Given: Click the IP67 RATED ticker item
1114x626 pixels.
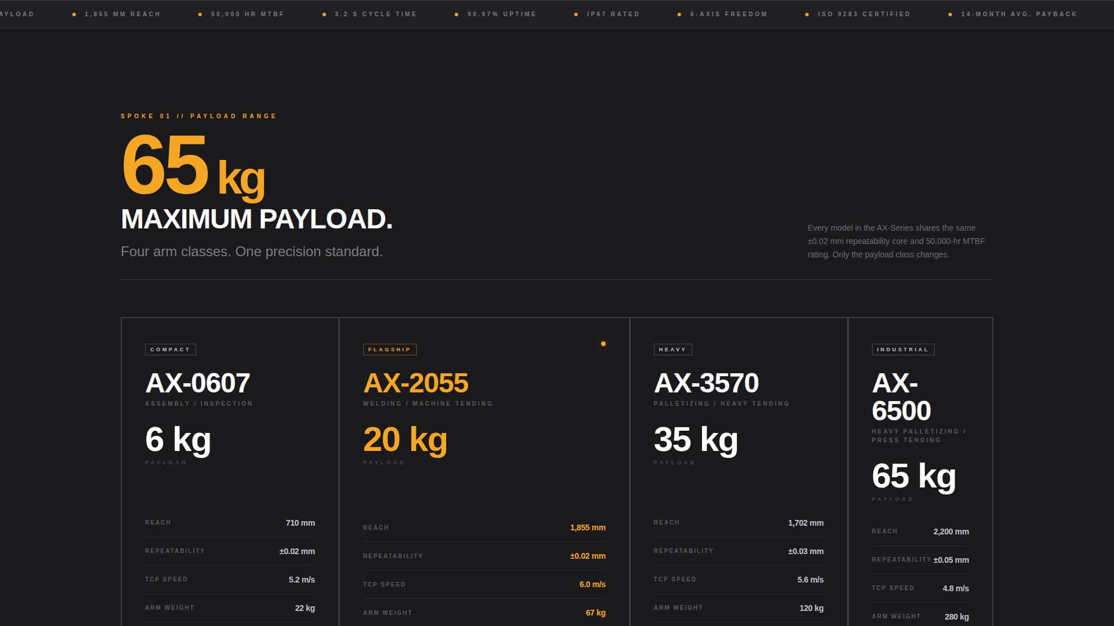Looking at the screenshot, I should tap(613, 14).
